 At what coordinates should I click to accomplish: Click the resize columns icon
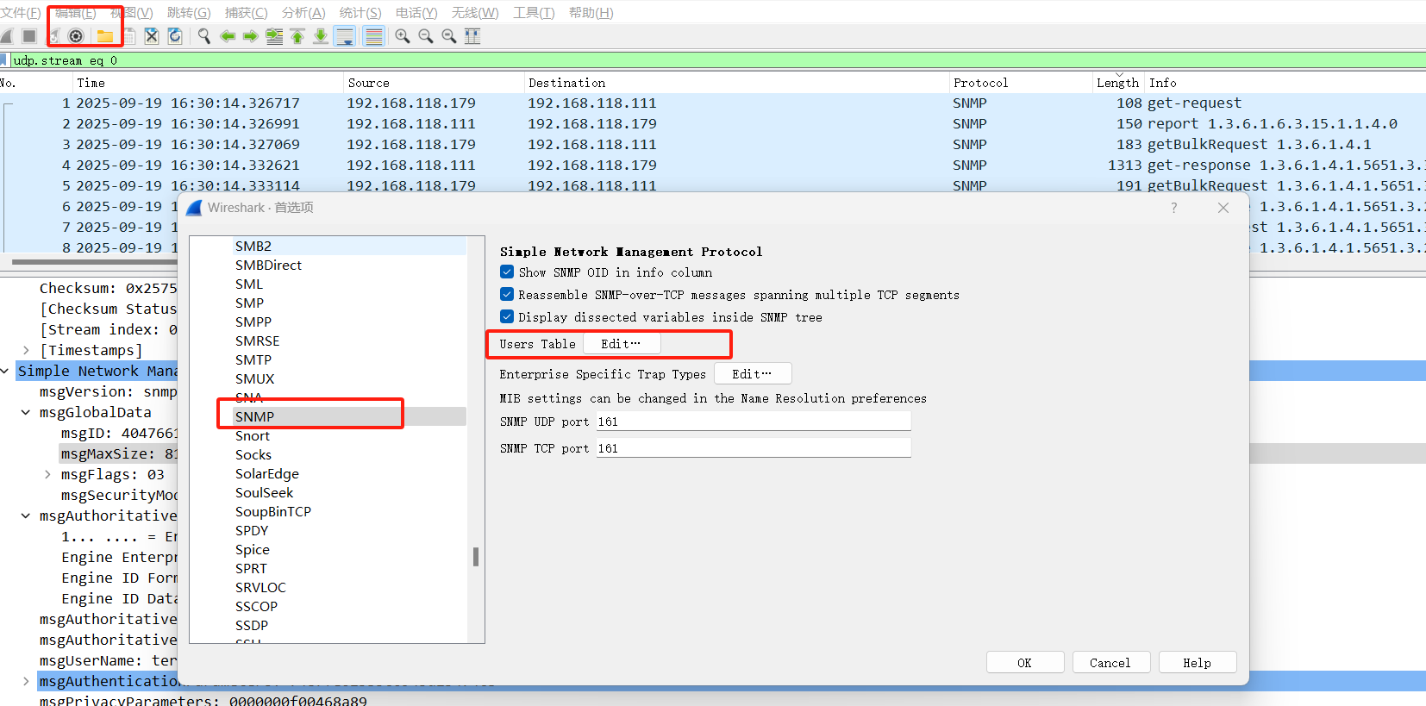tap(472, 36)
